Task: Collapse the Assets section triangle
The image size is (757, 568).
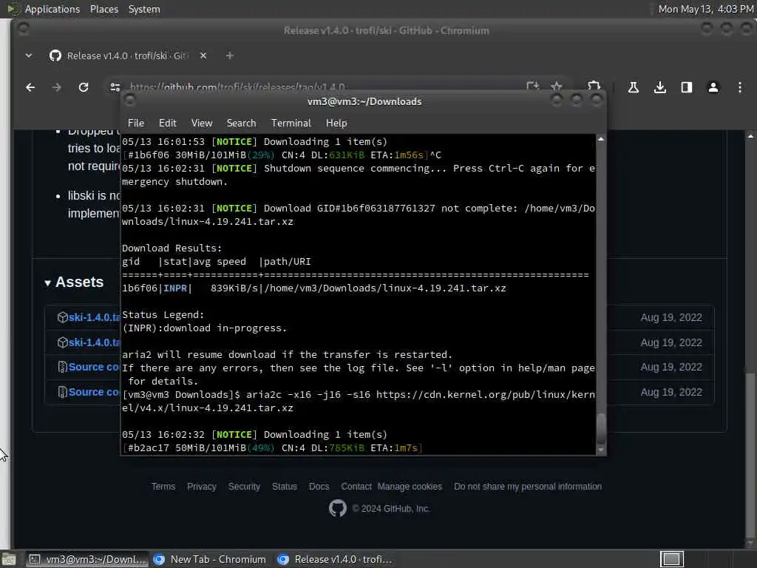Action: coord(48,283)
